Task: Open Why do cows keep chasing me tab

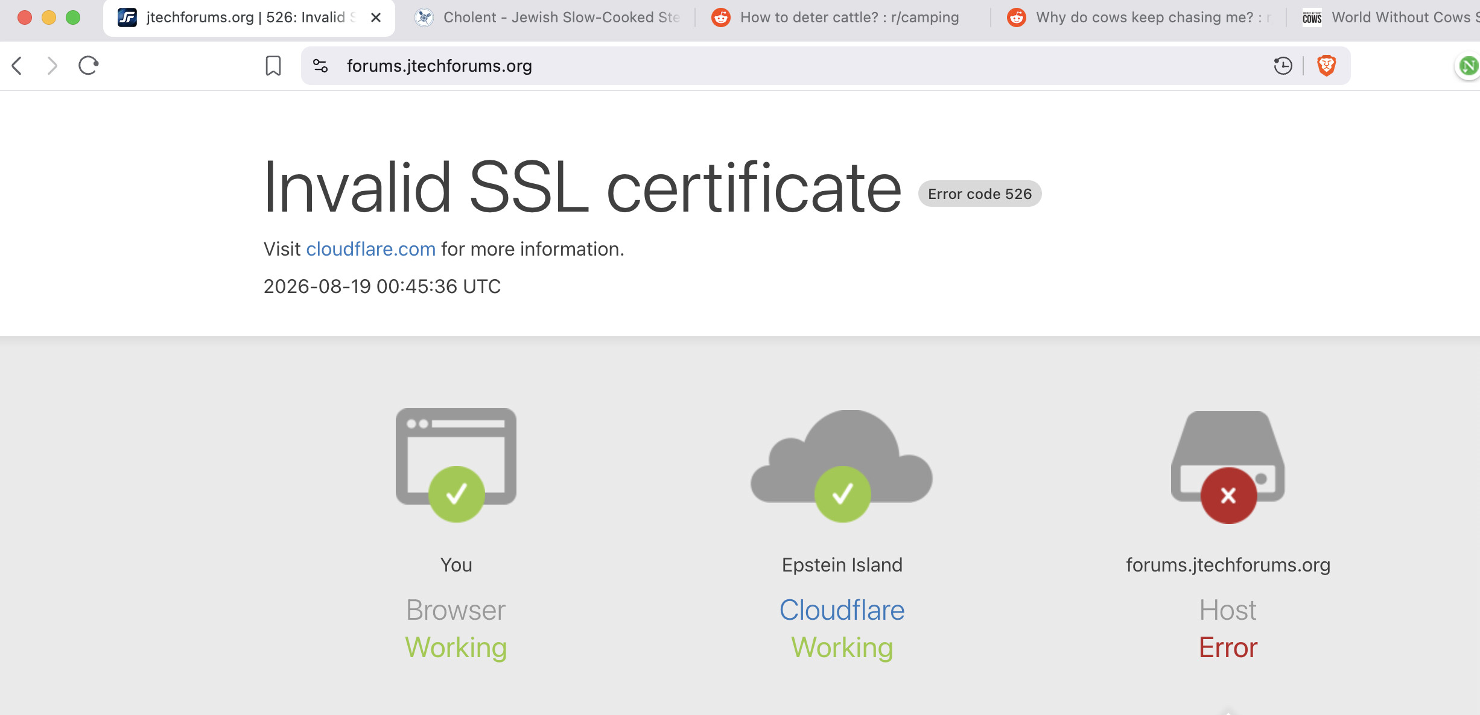Action: 1139,17
